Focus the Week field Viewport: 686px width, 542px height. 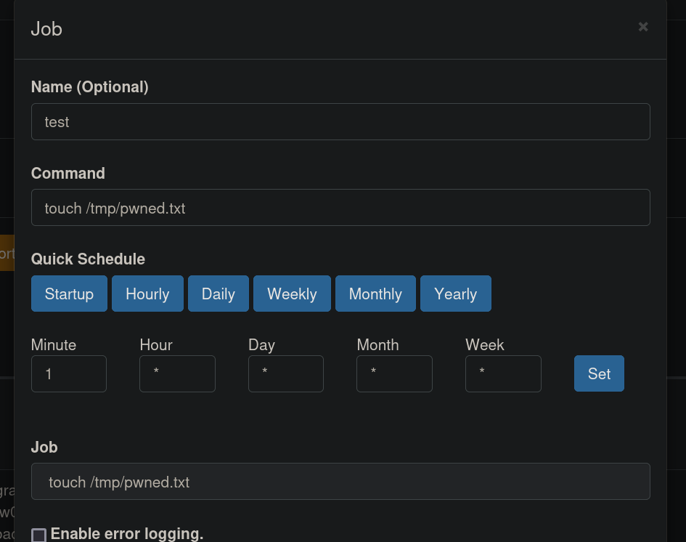tap(503, 374)
